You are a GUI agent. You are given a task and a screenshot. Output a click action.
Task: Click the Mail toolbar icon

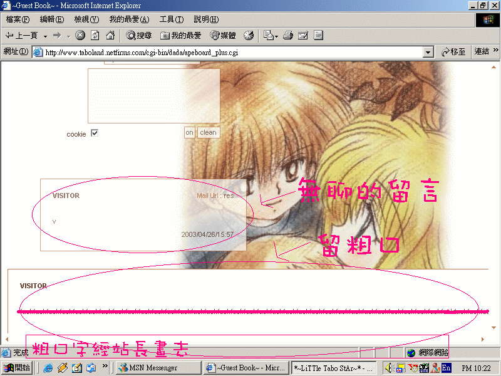tap(269, 35)
